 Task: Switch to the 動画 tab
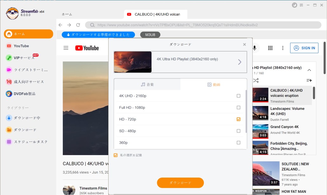[x=214, y=85]
